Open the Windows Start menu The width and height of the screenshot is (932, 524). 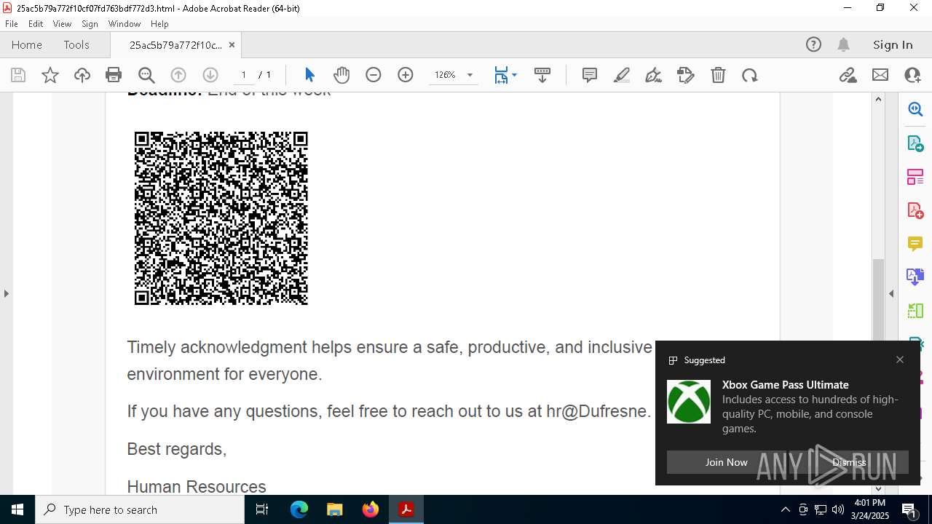[x=17, y=509]
